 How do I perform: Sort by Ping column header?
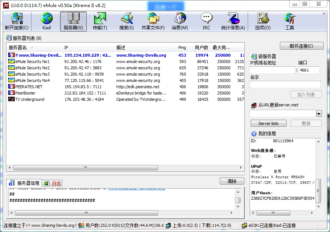click(179, 47)
